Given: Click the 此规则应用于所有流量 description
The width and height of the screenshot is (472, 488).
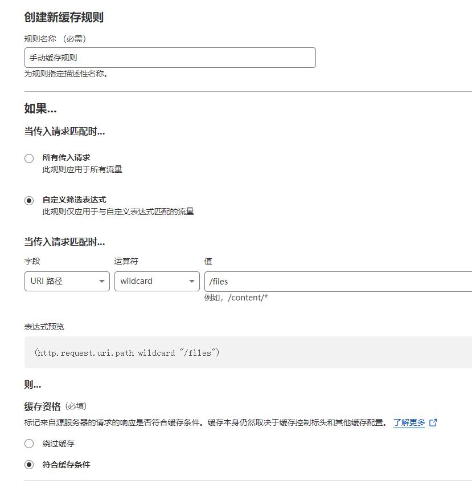Looking at the screenshot, I should pyautogui.click(x=83, y=169).
